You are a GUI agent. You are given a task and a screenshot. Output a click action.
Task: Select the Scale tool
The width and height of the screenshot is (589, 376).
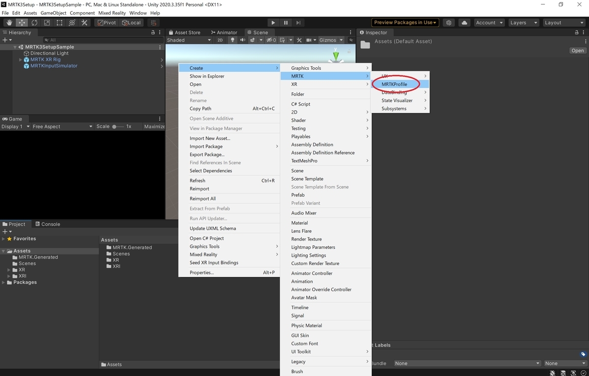(x=47, y=23)
